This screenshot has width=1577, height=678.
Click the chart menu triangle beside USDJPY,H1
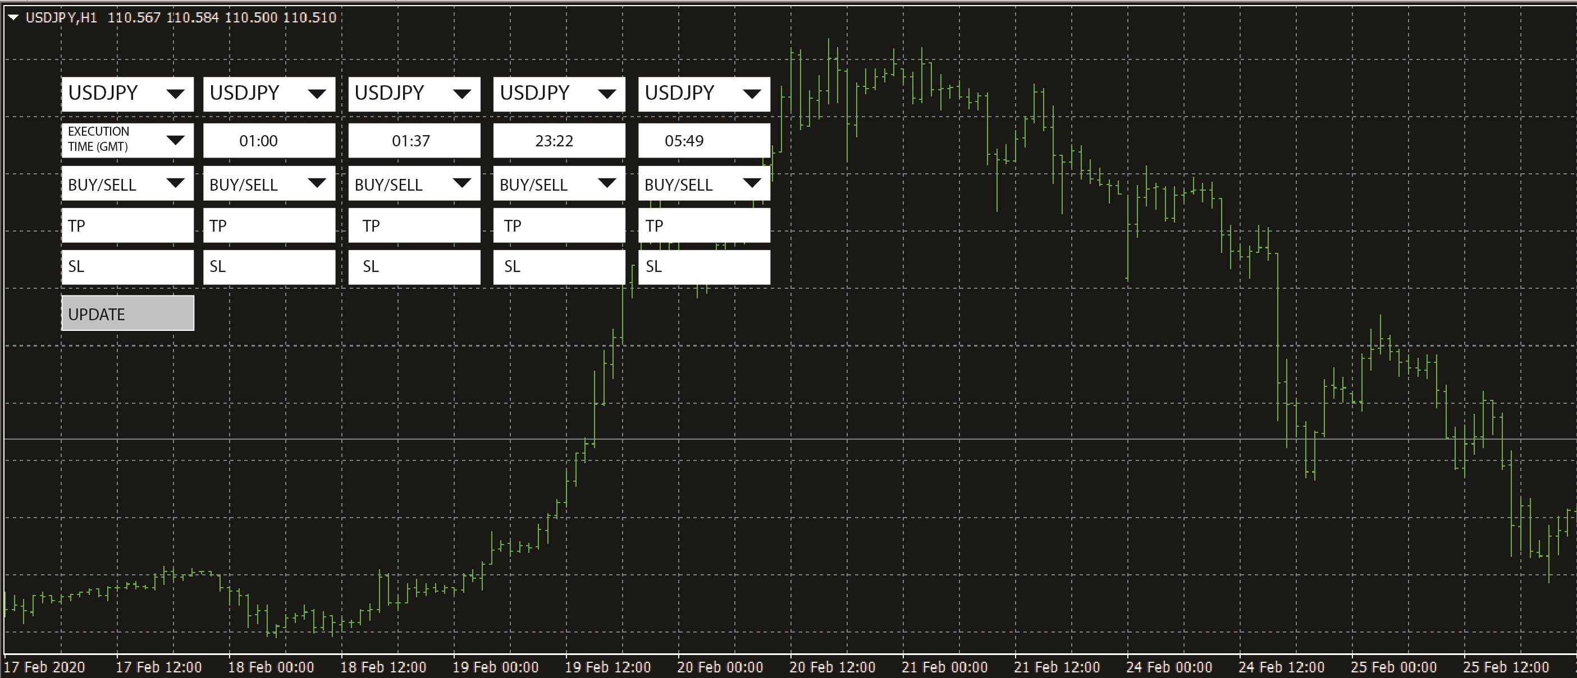[13, 18]
